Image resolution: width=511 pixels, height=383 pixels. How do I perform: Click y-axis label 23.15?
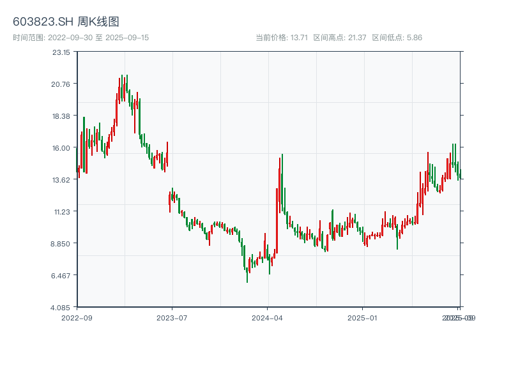(61, 52)
